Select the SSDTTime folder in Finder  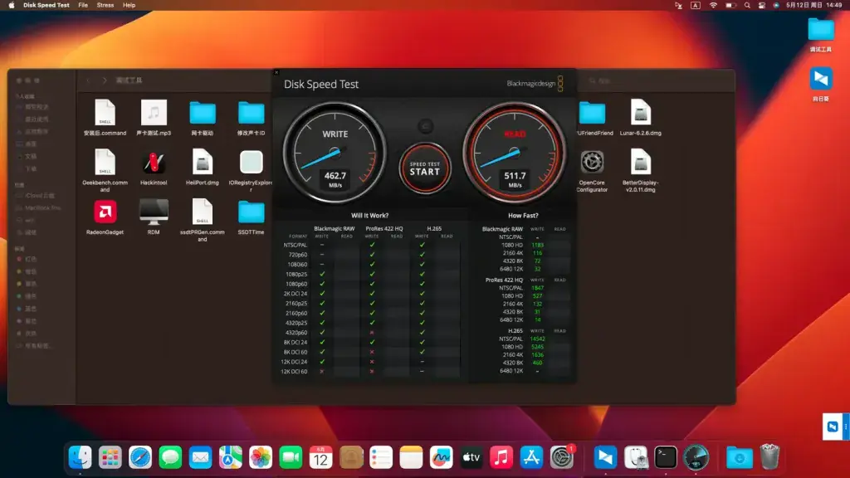click(251, 217)
